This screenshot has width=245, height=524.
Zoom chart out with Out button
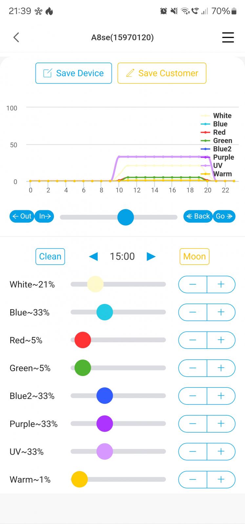[x=22, y=216]
